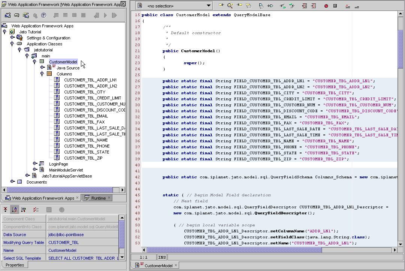Click the Find magnifier icon in editor toolbar

point(230,6)
